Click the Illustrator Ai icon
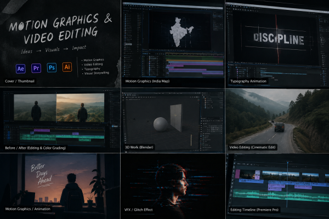The image size is (329, 219). coord(67,67)
